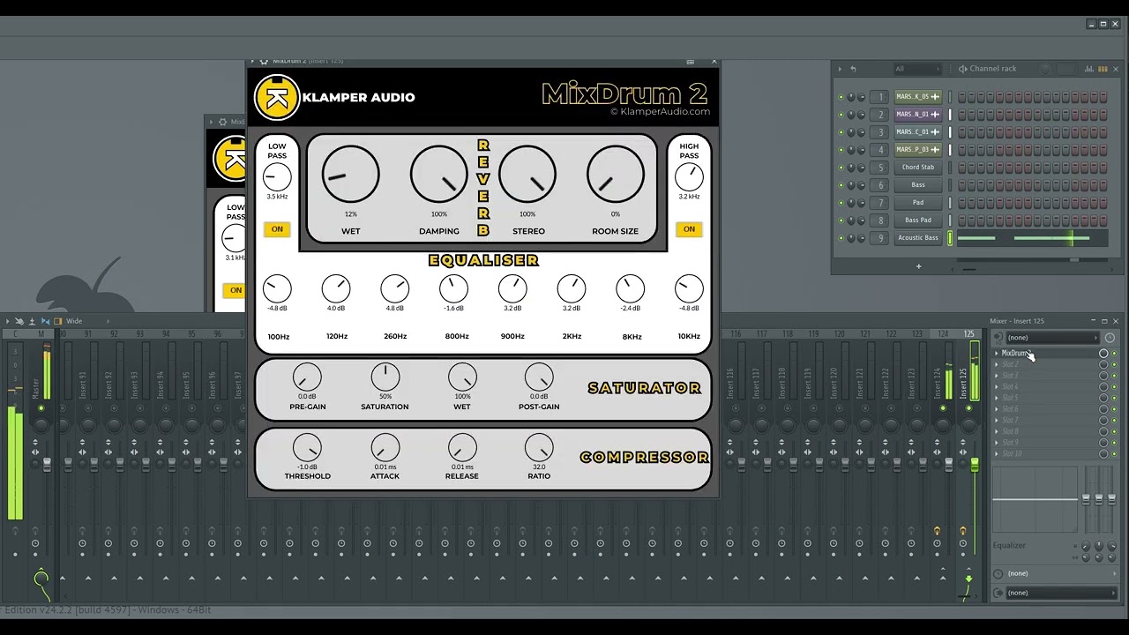This screenshot has height=635, width=1129.
Task: Click the channel 5 number box
Action: (x=879, y=168)
